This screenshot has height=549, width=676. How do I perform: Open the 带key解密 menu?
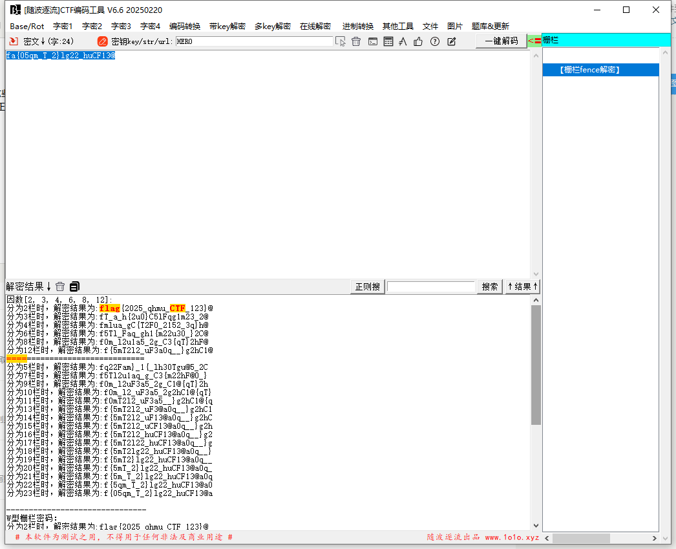227,27
